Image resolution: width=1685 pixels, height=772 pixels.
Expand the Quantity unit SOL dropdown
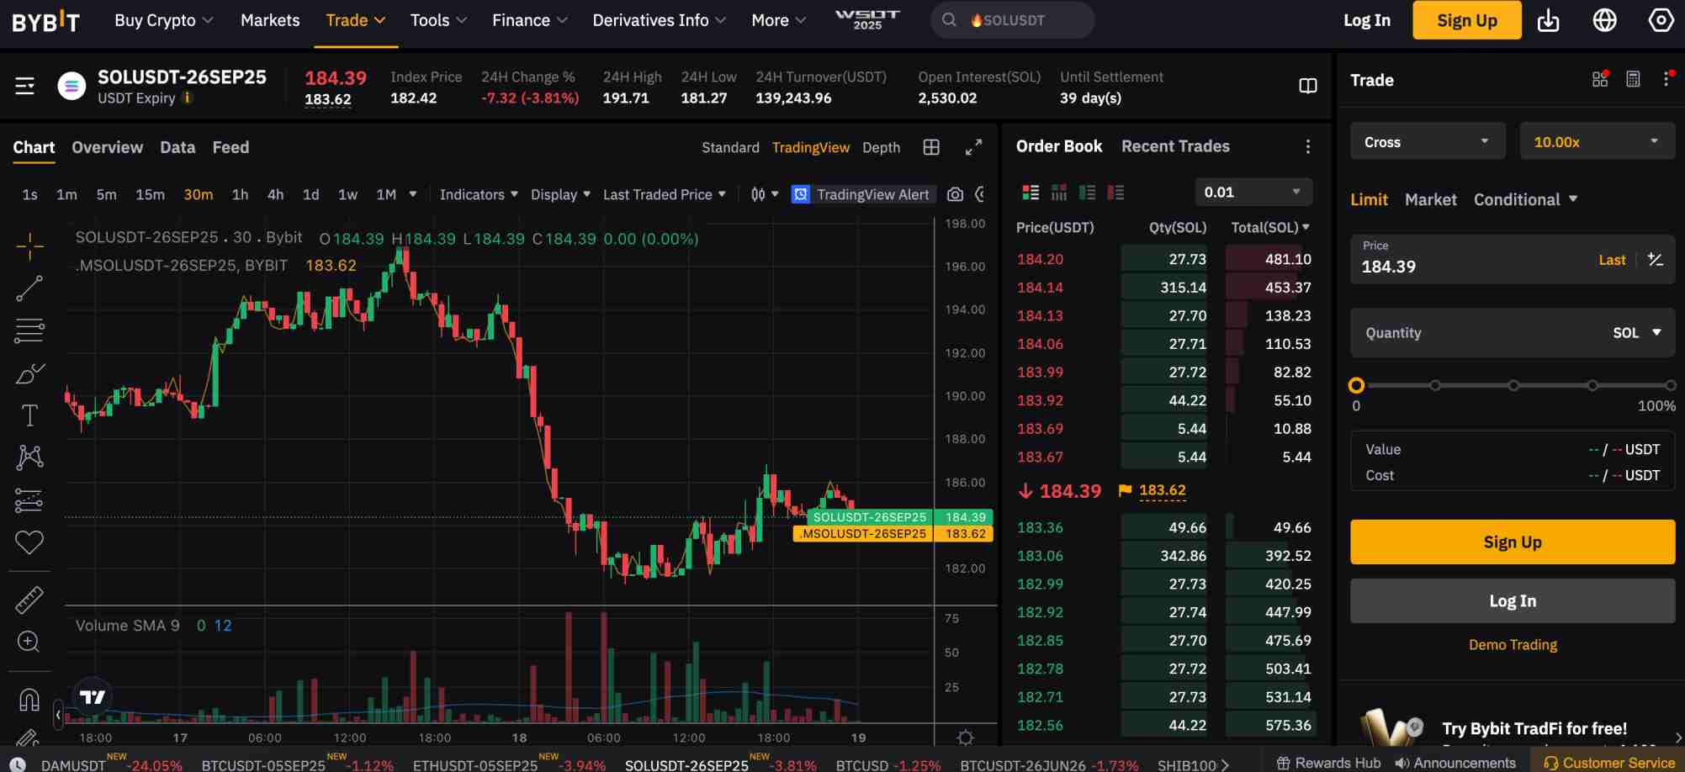(x=1635, y=332)
